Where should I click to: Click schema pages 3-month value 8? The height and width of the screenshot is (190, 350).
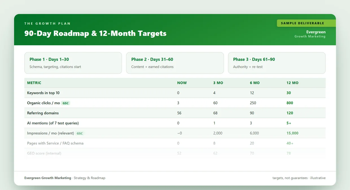click(x=215, y=144)
